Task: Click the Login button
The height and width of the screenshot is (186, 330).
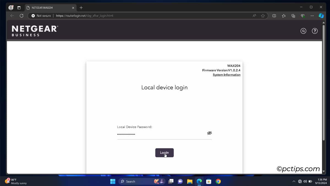Action: pyautogui.click(x=164, y=153)
